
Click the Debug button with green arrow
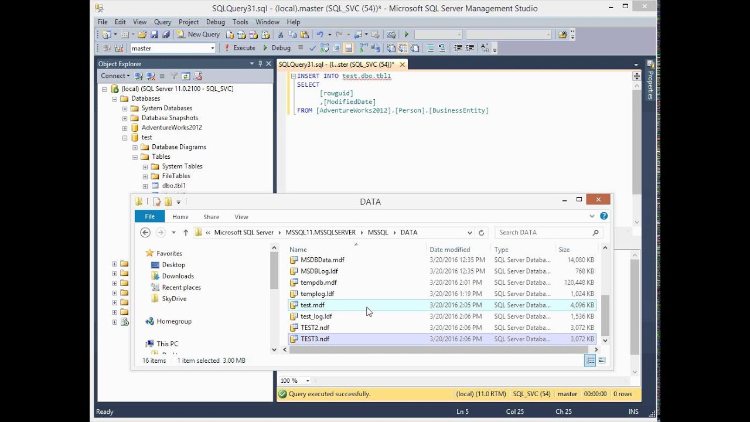click(277, 48)
